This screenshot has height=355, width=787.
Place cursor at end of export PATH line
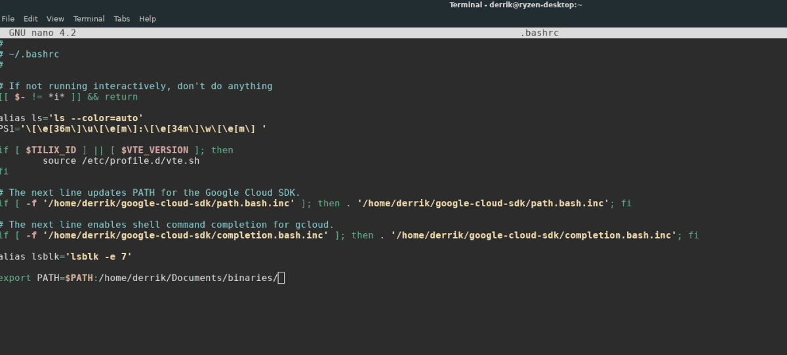(281, 278)
